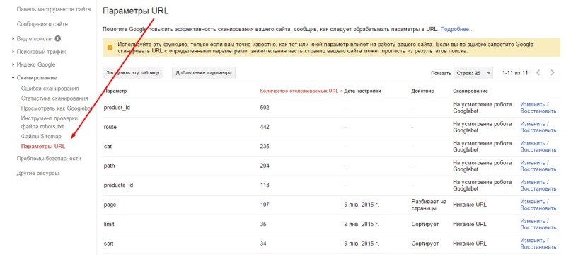This screenshot has width=566, height=255.
Task: Click Изменить for sort row
Action: tap(533, 241)
